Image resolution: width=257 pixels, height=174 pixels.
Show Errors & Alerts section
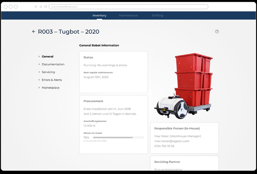(x=52, y=80)
